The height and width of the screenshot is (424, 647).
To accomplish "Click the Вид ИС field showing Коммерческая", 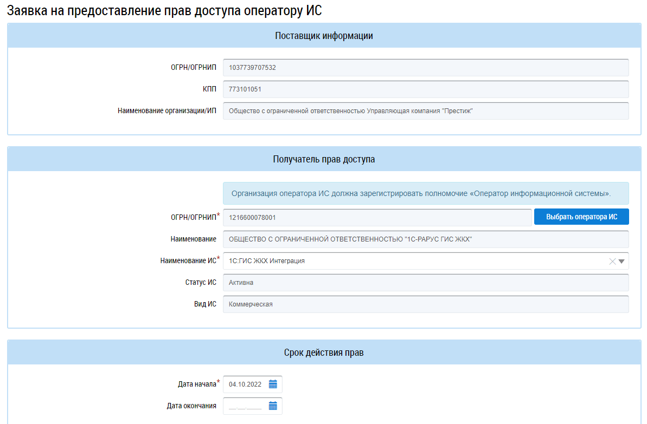I will [x=425, y=304].
